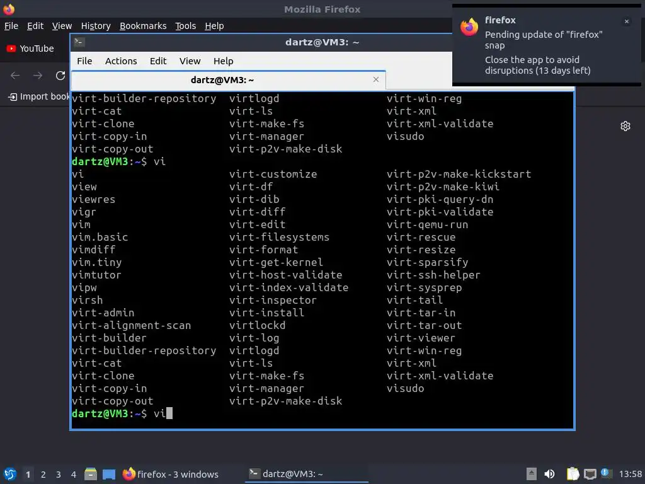Click 'virt-host-validate' in the terminal output
Screen dimensions: 645x484
click(285, 275)
